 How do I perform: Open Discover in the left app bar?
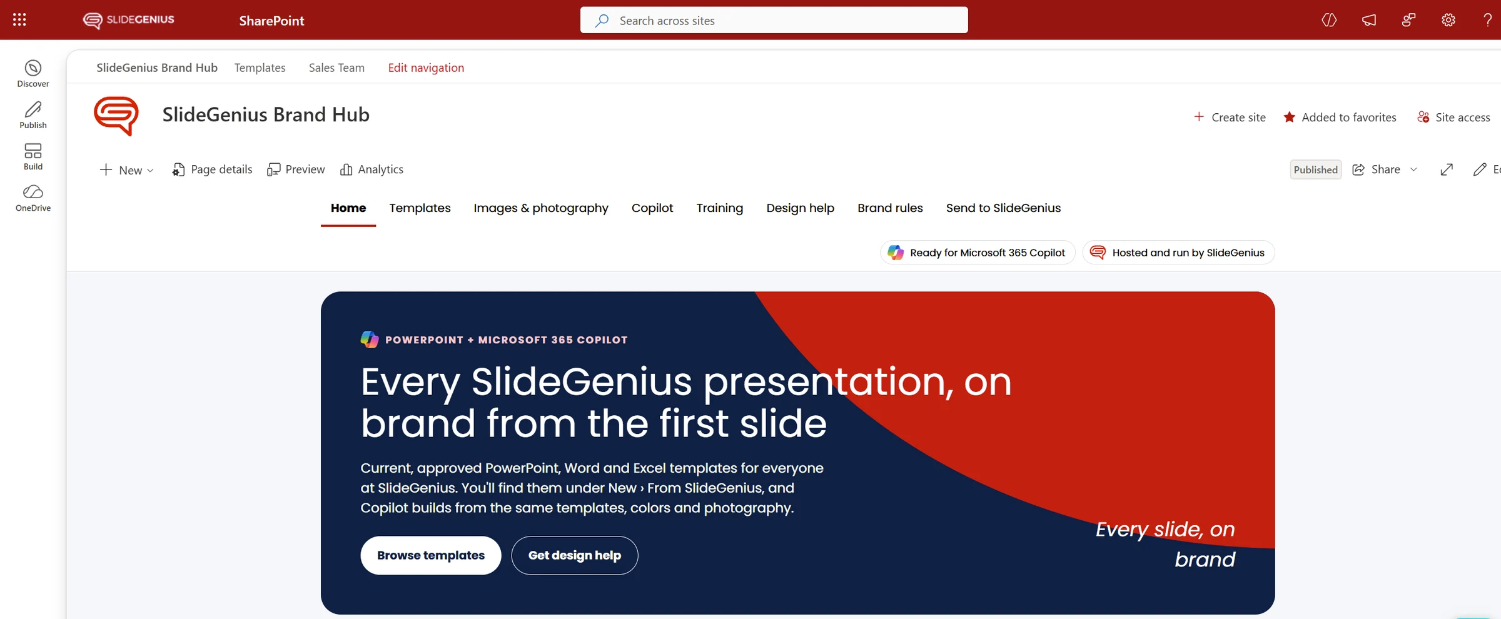pos(33,74)
